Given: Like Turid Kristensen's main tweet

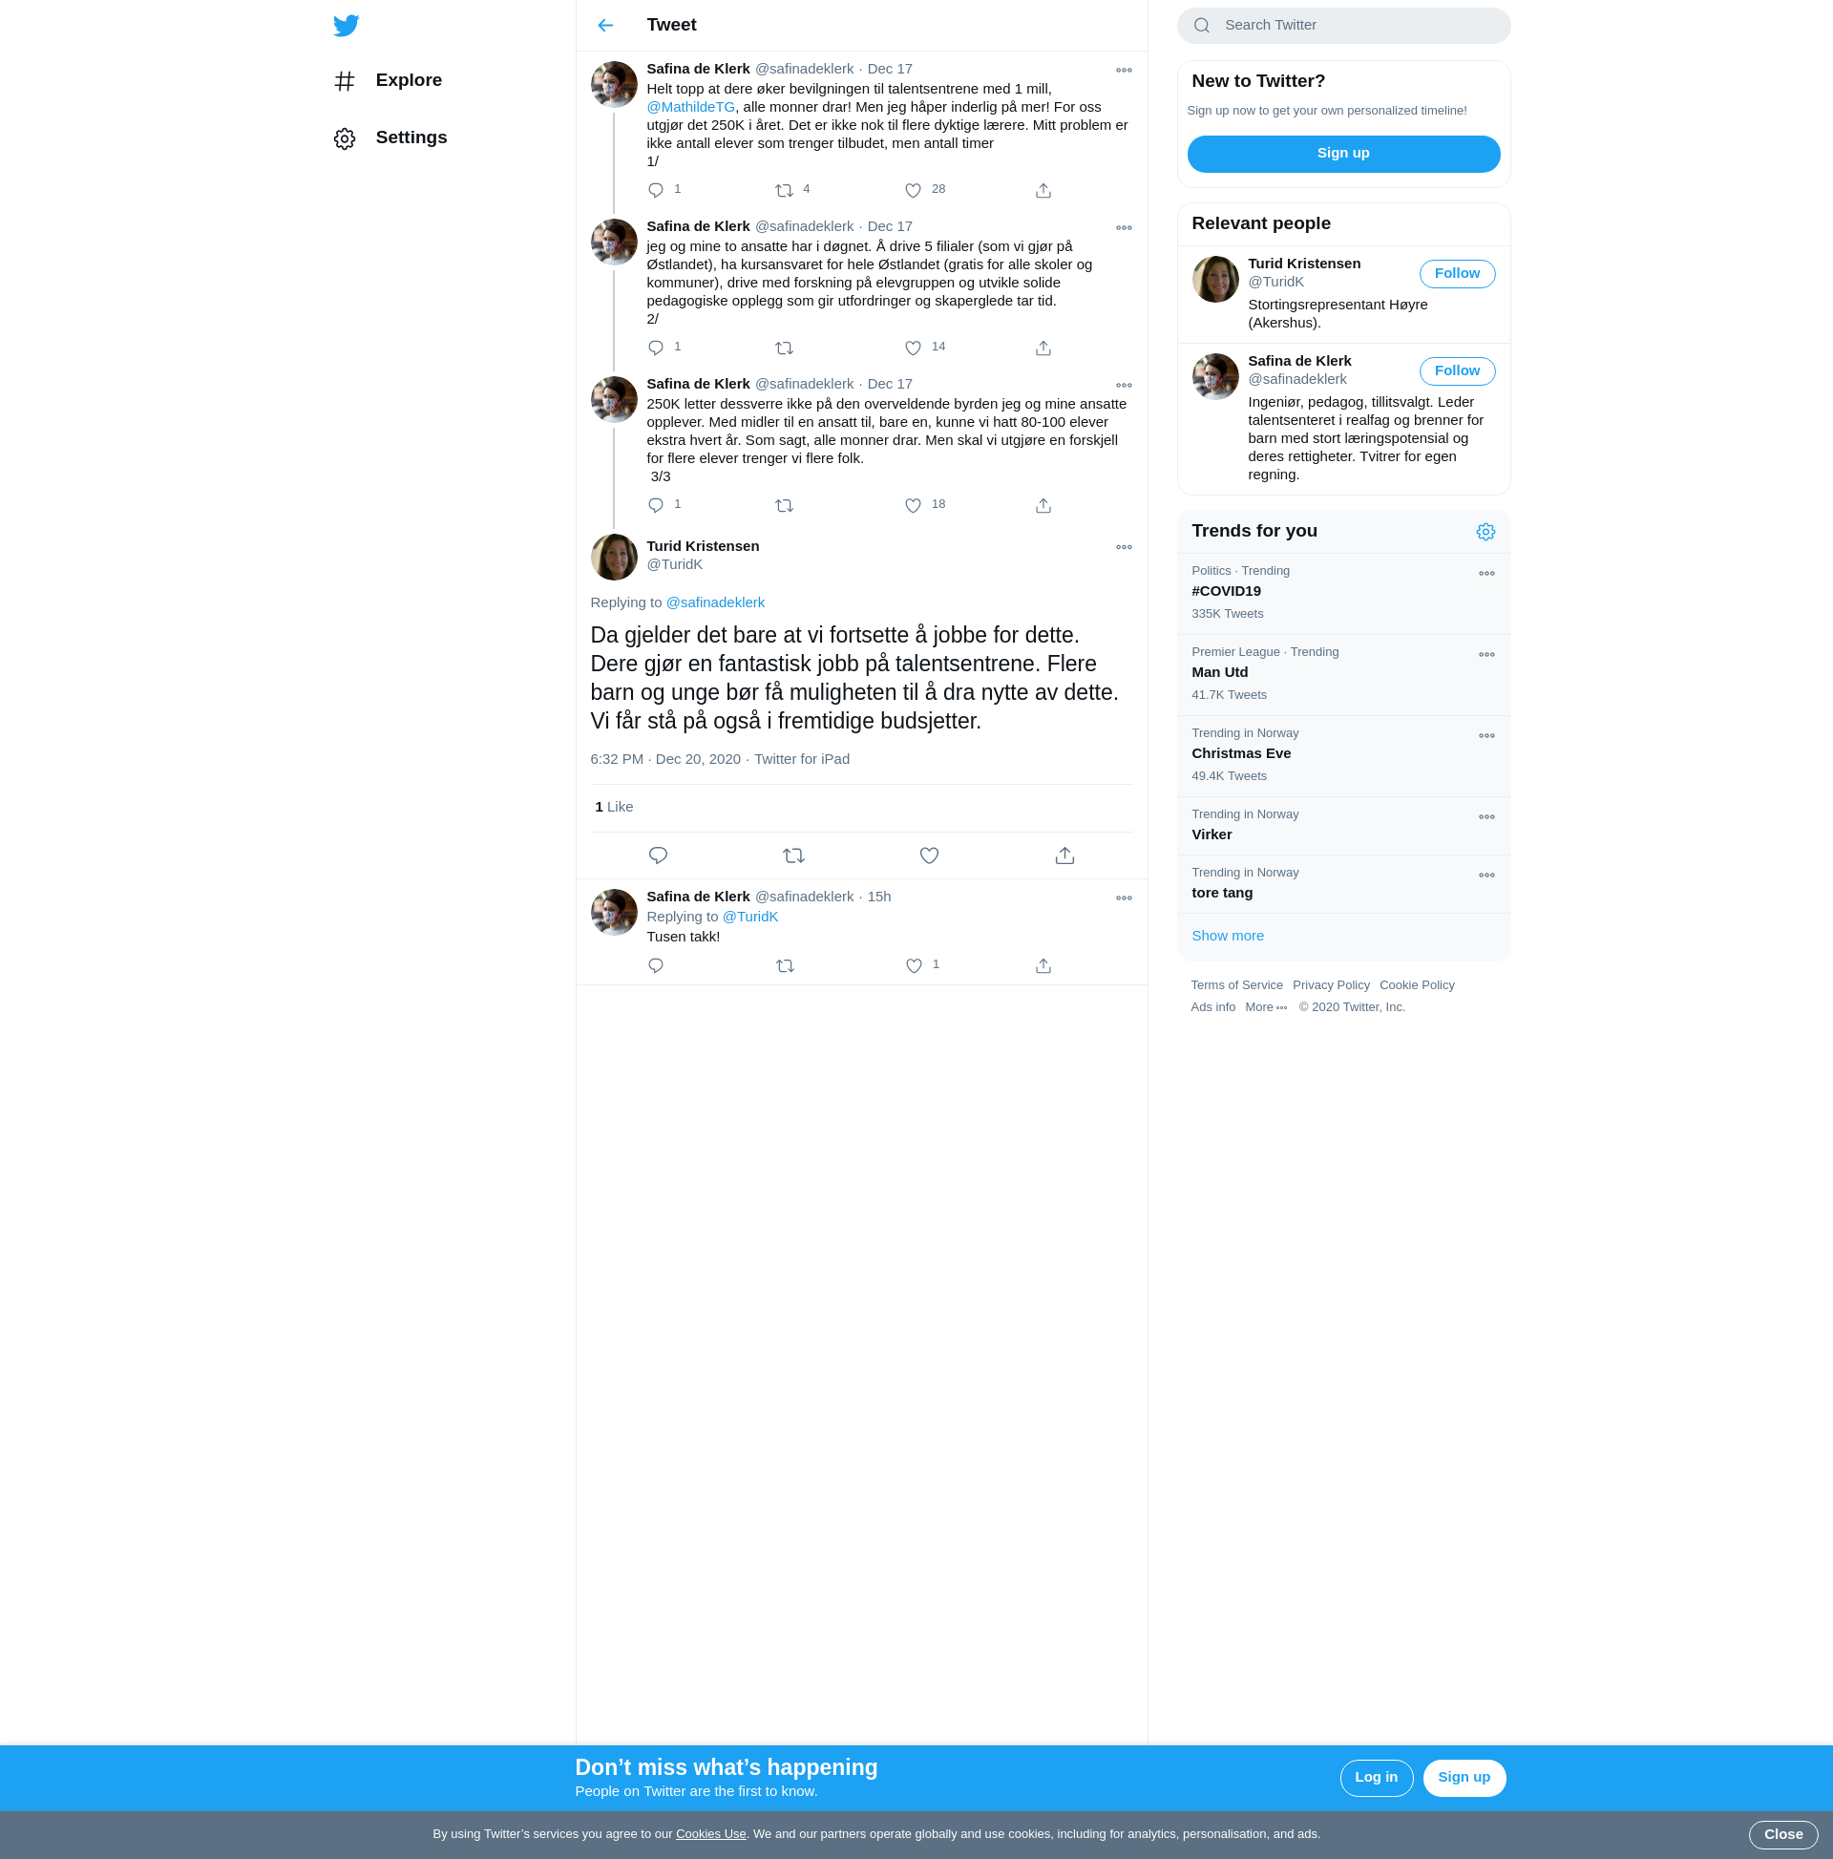Looking at the screenshot, I should pyautogui.click(x=930, y=856).
